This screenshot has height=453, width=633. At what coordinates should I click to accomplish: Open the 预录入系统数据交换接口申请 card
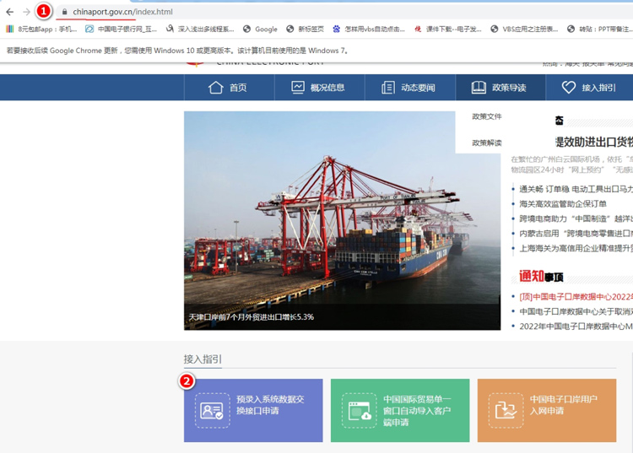pos(253,410)
